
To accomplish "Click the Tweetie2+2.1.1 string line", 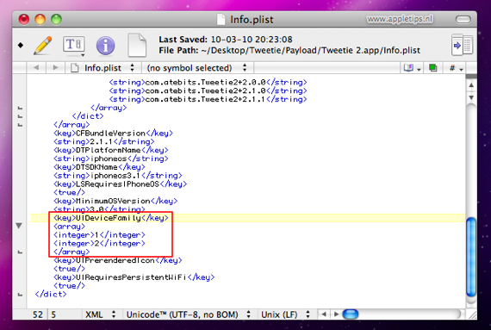I will click(208, 99).
